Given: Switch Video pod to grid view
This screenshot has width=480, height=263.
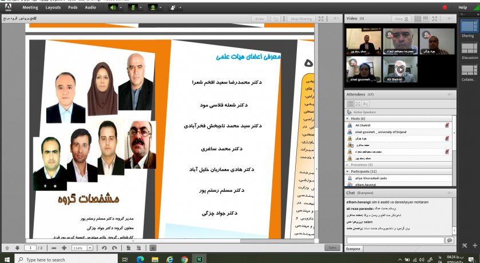Looking at the screenshot, I should (x=418, y=19).
